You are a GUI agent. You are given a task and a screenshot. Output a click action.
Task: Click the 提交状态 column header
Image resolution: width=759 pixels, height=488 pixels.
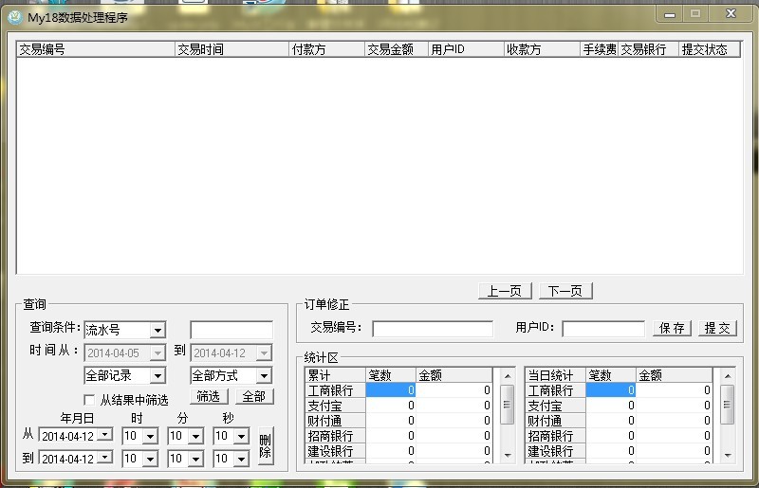point(710,49)
